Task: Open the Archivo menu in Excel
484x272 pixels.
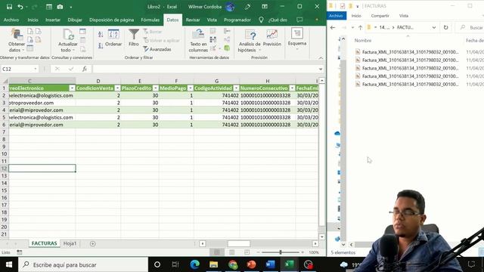Action: click(x=11, y=20)
